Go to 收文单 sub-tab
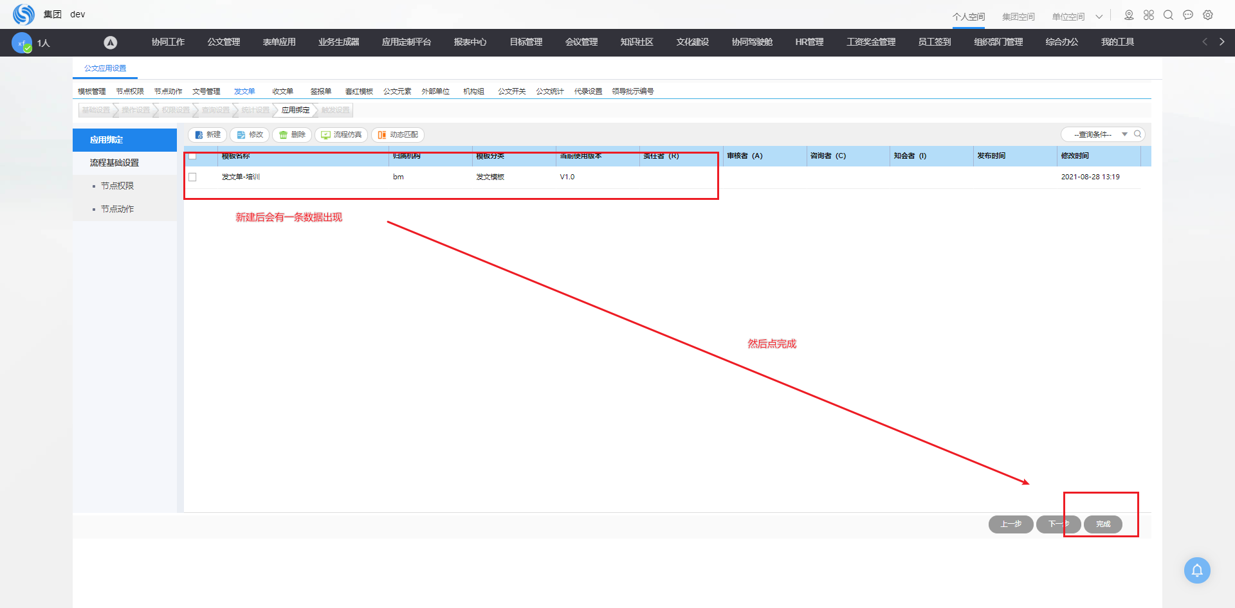 282,91
